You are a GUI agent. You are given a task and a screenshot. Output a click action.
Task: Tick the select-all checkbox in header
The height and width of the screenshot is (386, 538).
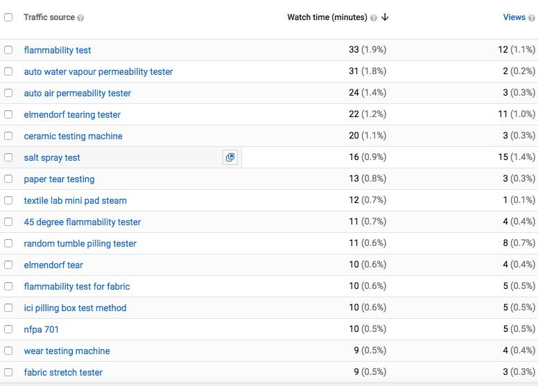[x=8, y=17]
